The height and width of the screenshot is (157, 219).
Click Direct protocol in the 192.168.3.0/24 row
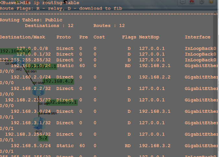[65, 111]
